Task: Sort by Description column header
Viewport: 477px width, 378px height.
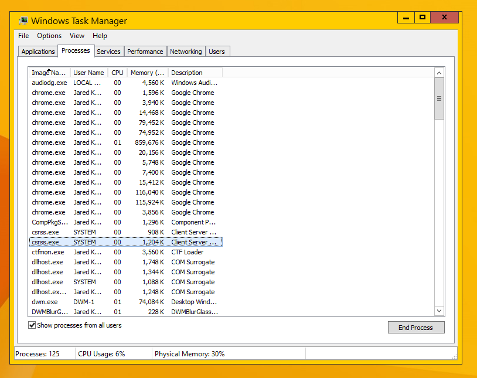Action: pos(195,73)
